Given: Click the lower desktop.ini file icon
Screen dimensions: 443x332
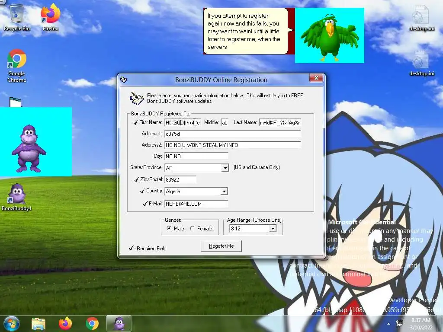Looking at the screenshot, I should pyautogui.click(x=421, y=63).
